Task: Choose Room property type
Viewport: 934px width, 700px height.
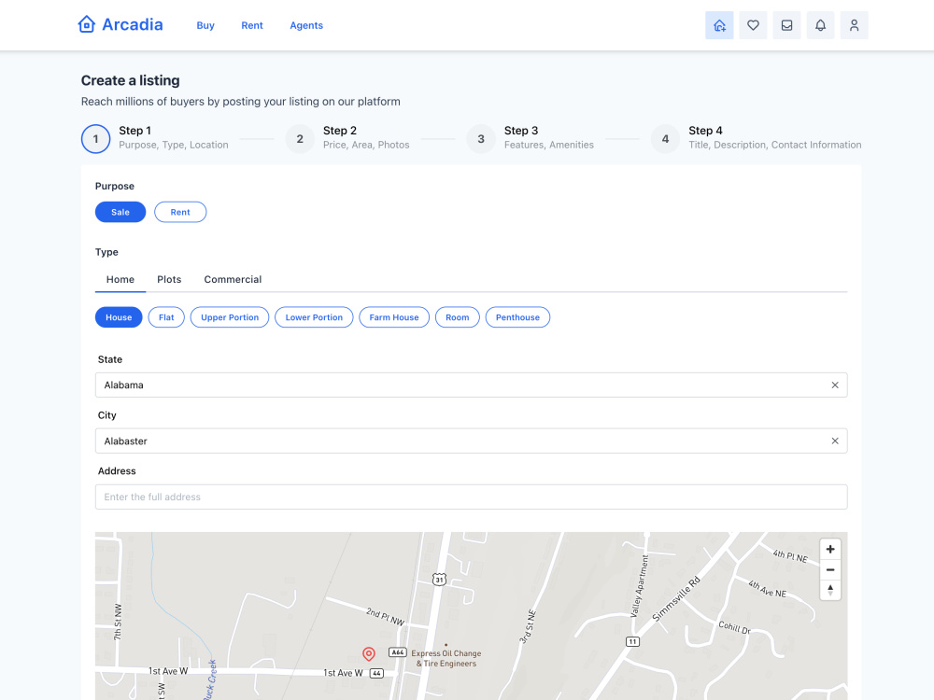Action: click(457, 317)
